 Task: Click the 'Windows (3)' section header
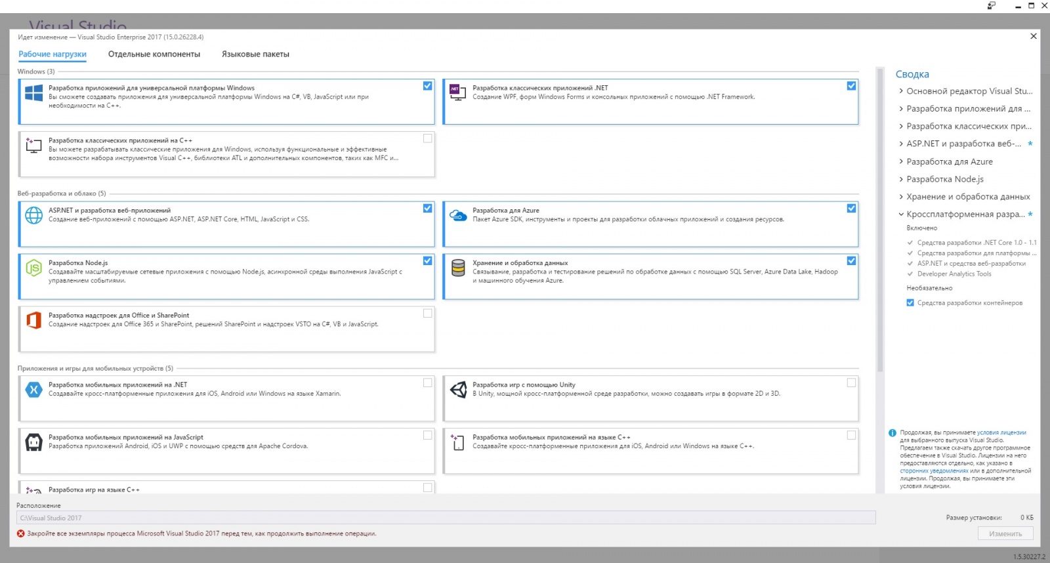click(x=36, y=72)
